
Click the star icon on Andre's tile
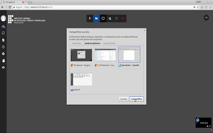pos(210,126)
